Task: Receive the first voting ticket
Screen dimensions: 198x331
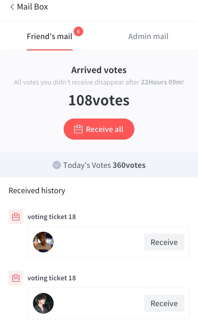Action: (164, 242)
